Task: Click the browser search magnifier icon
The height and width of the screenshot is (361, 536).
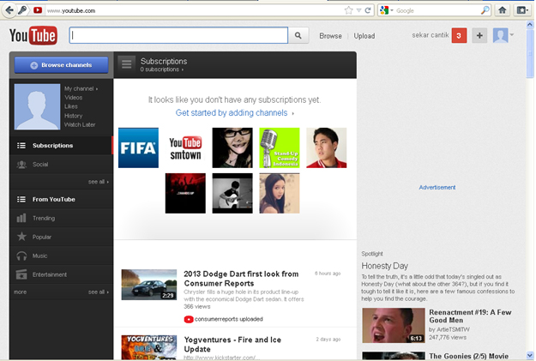Action: [x=485, y=10]
